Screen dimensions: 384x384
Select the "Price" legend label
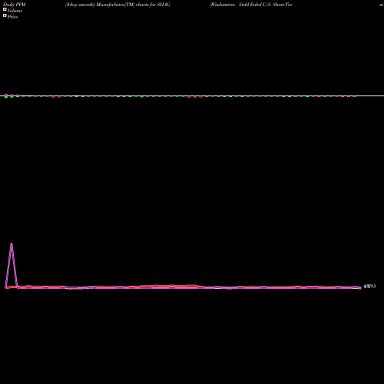tap(12, 17)
